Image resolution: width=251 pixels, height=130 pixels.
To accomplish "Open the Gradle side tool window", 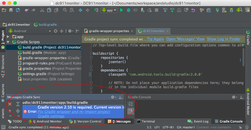I will click(248, 38).
